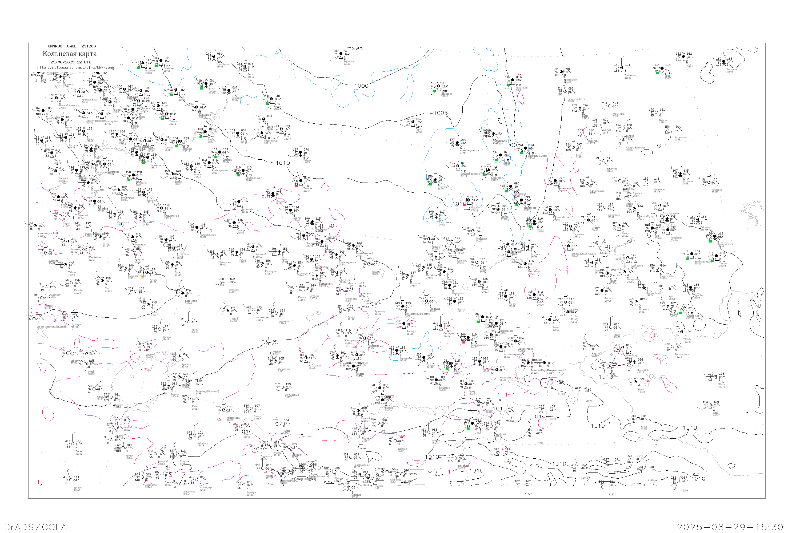Click the GrADS/COLA credit label
This screenshot has width=800, height=533.
coord(35,527)
